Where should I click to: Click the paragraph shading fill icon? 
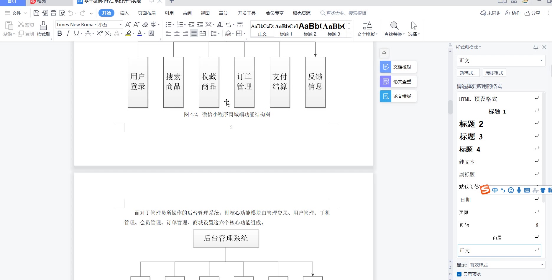pyautogui.click(x=228, y=33)
